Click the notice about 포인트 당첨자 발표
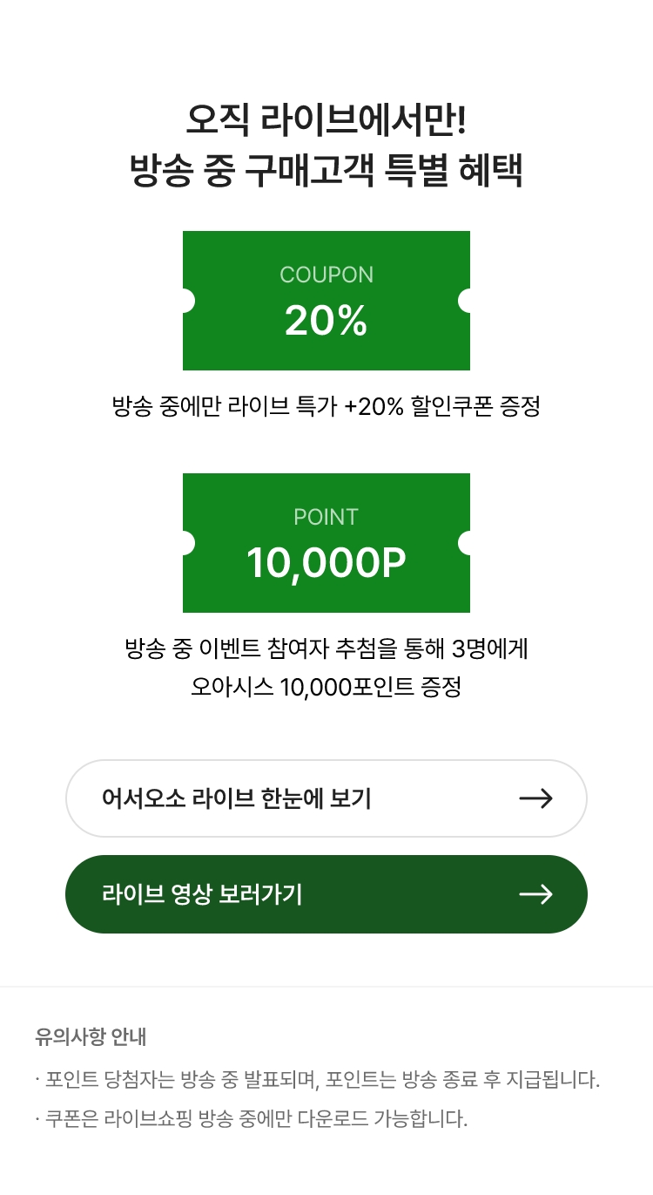 tap(318, 1080)
